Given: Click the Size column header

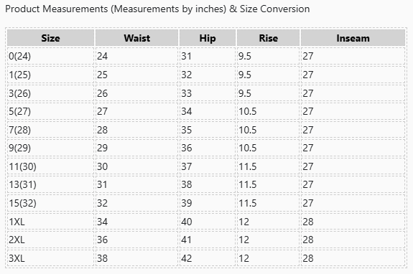Looking at the screenshot, I should (50, 38).
